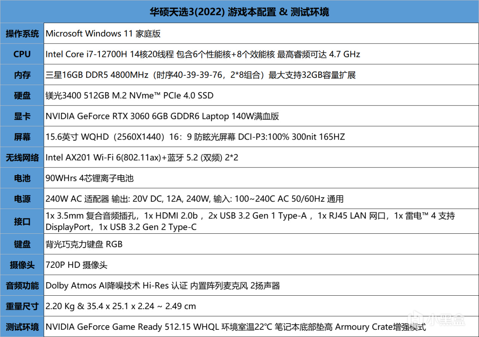Click the 音频功能 row label
479x337 pixels.
coord(22,285)
